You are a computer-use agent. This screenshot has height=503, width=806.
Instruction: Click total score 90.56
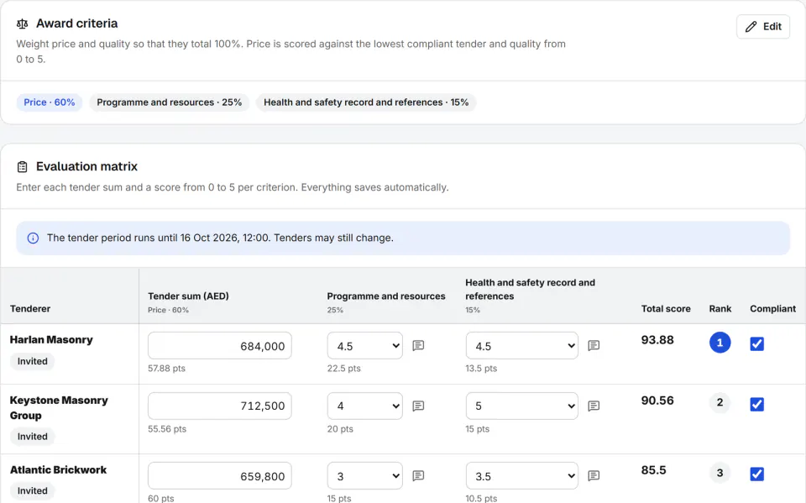point(657,401)
